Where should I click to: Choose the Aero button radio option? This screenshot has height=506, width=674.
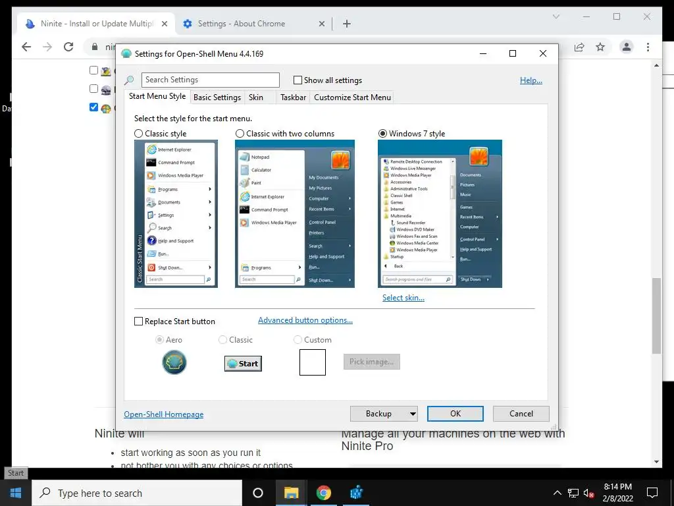tap(159, 339)
